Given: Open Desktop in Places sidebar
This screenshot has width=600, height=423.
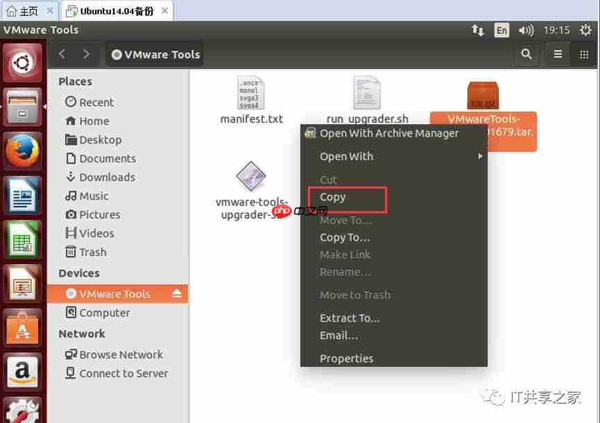Looking at the screenshot, I should [118, 139].
